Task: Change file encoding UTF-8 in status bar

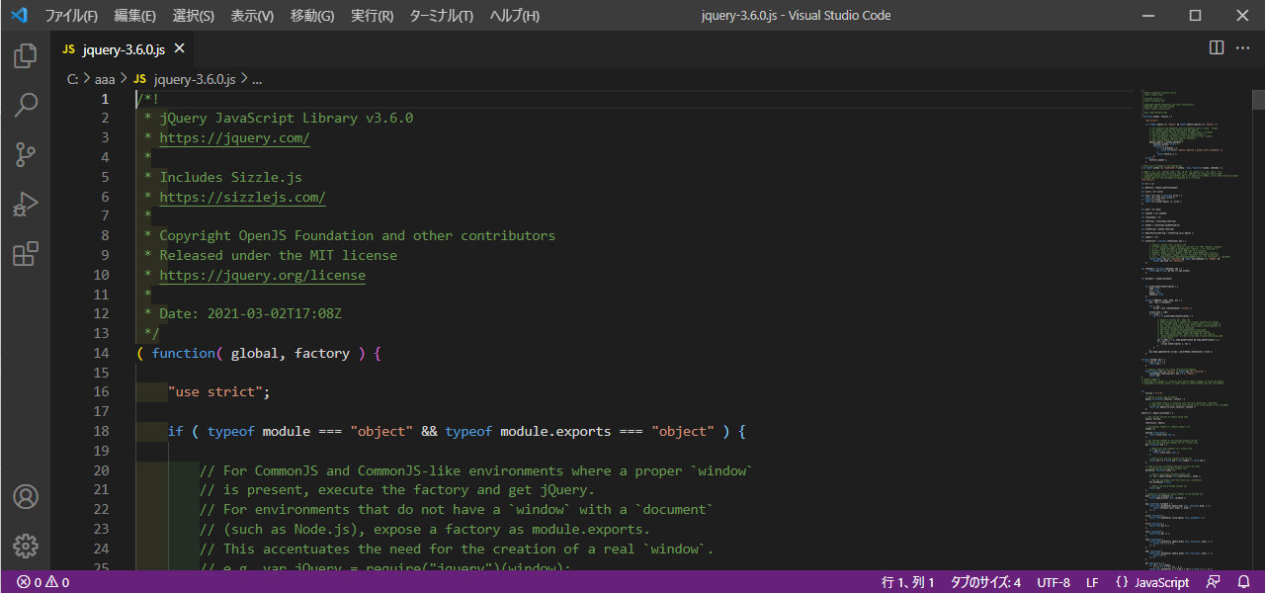Action: pos(1054,582)
